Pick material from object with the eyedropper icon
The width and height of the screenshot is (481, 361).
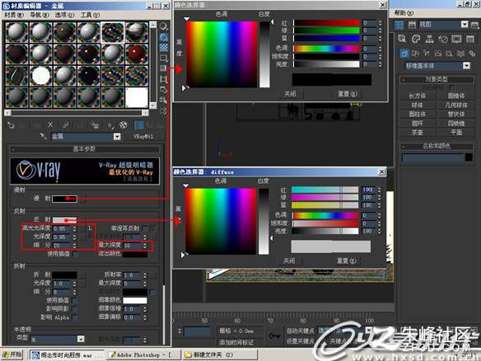click(x=44, y=136)
